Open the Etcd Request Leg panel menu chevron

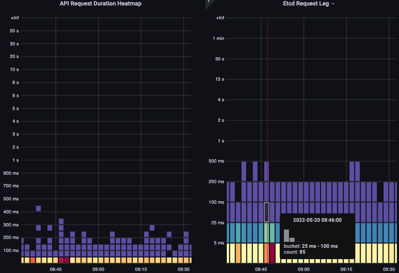tap(333, 3)
